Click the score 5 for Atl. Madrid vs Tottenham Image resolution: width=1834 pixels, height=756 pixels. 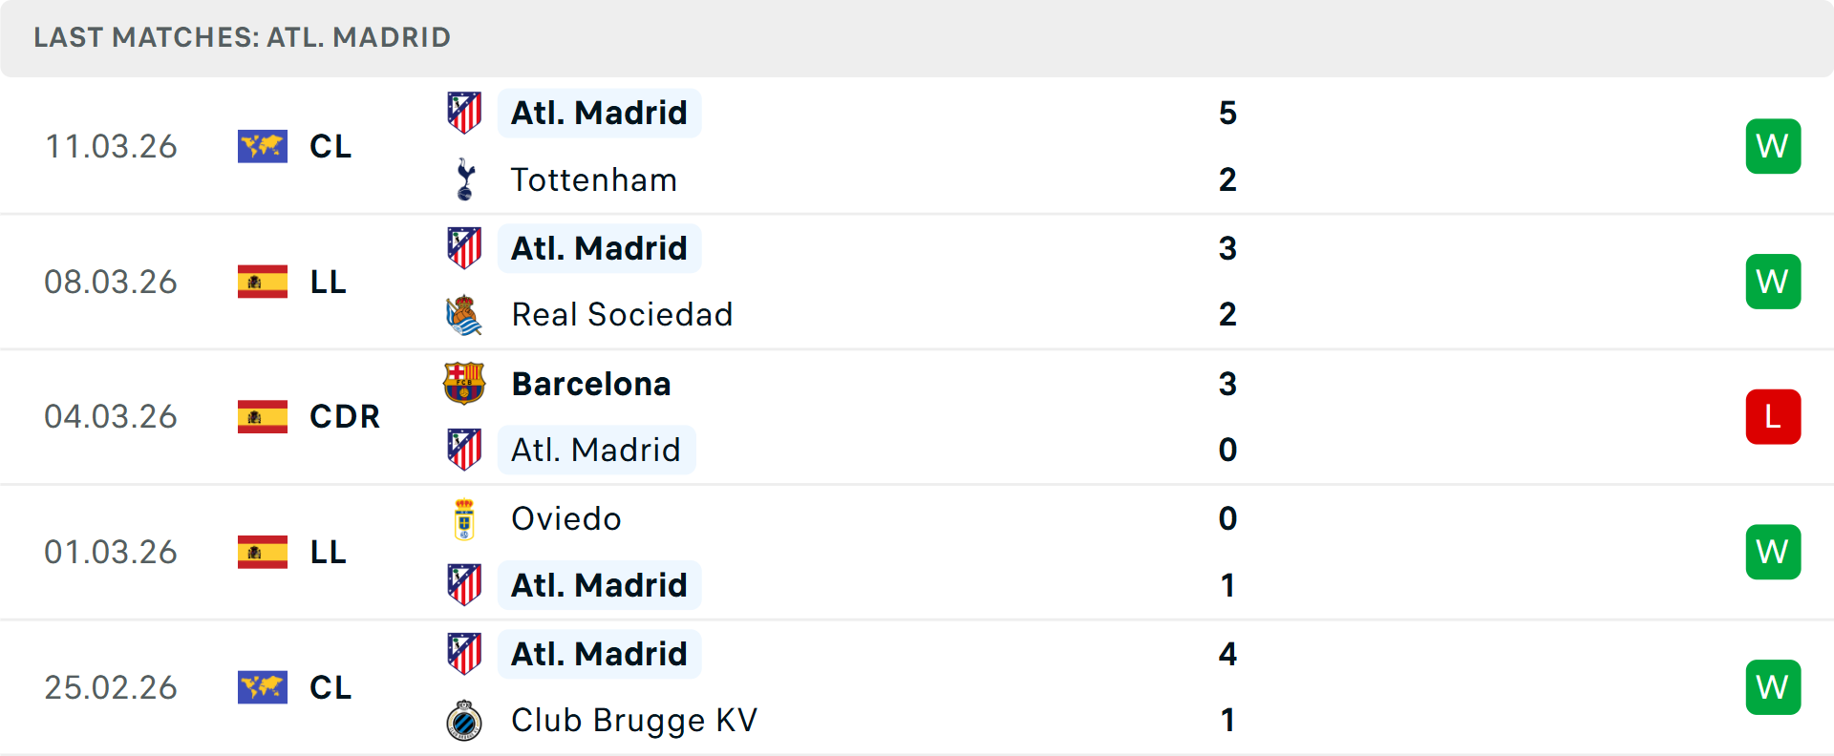1228,113
